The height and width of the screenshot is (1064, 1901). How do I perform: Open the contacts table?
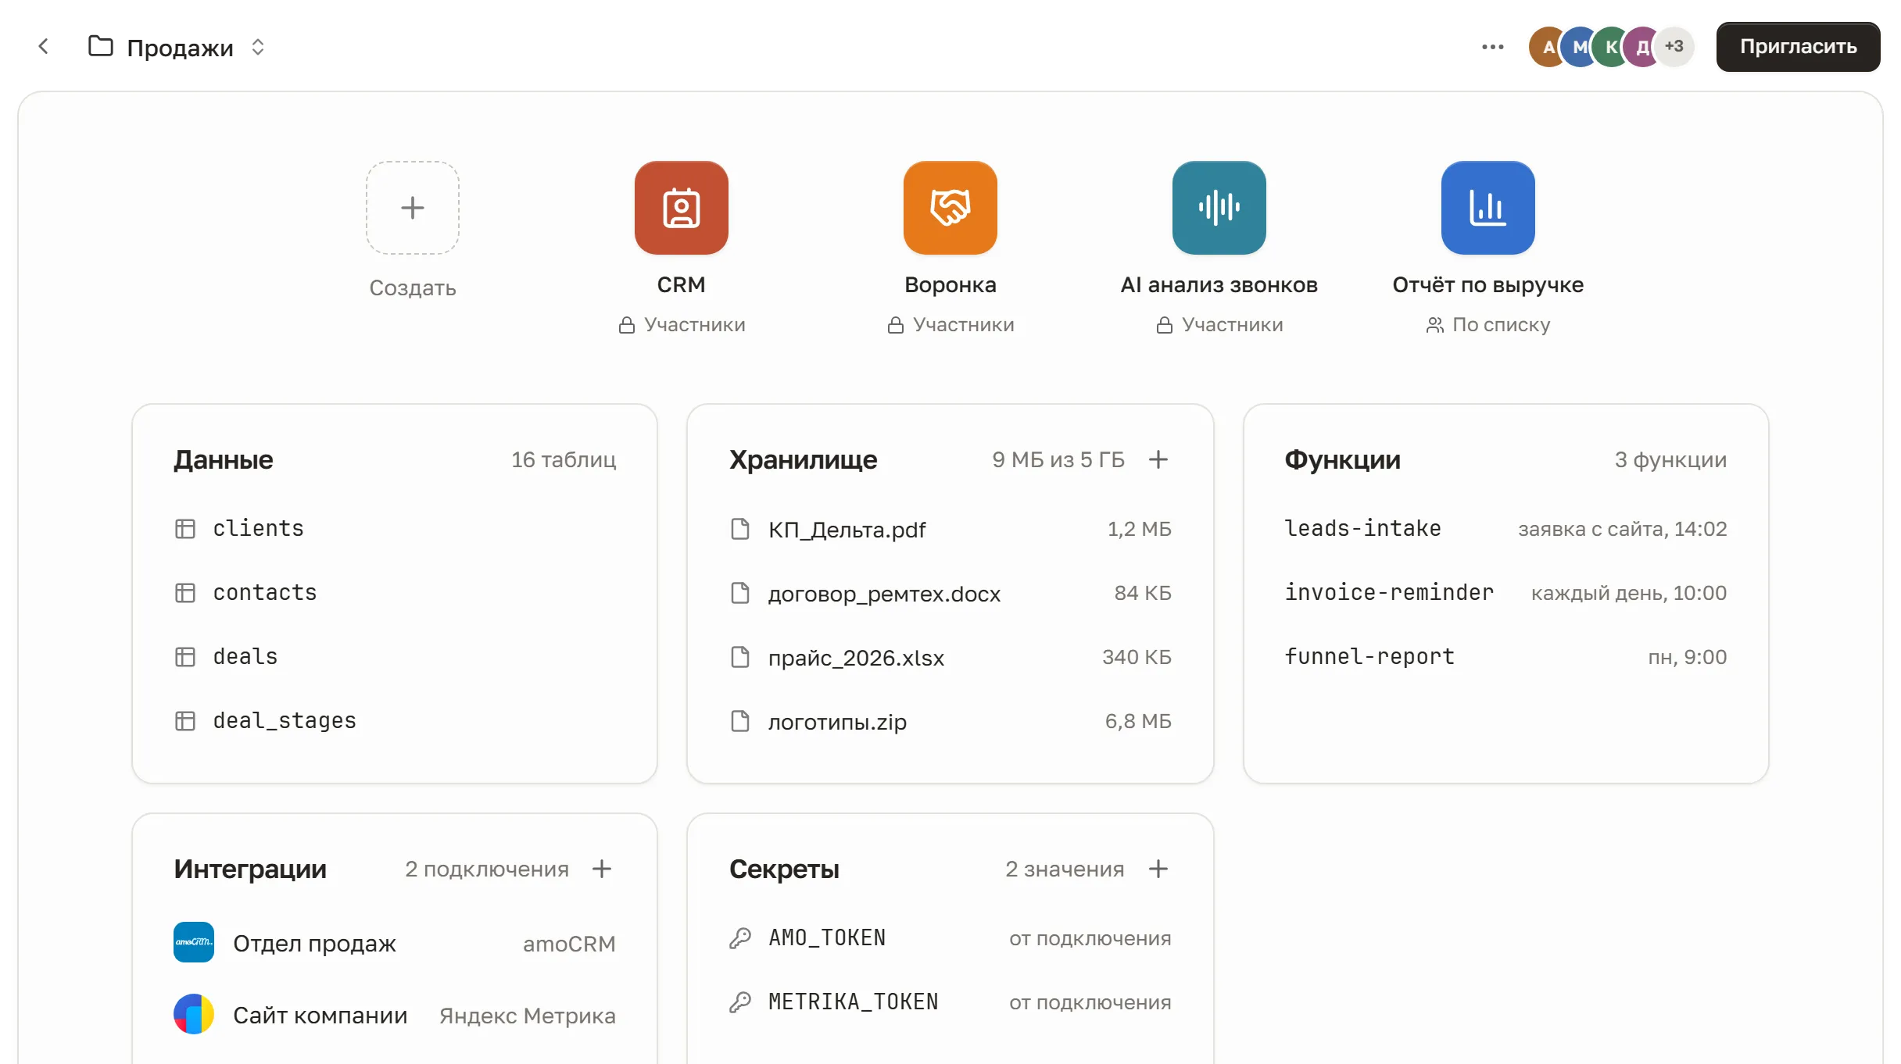(395, 593)
